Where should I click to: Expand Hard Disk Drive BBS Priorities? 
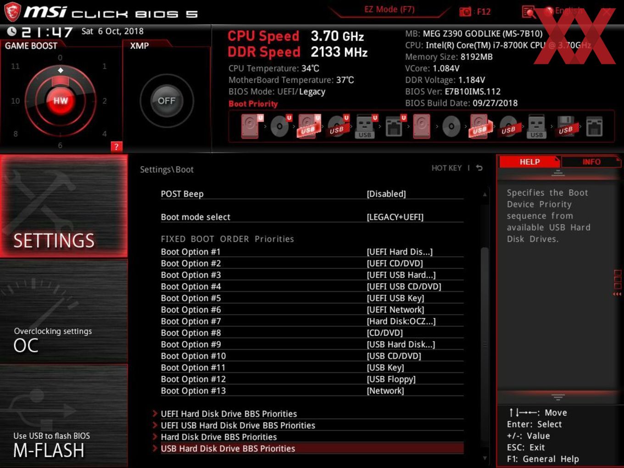coord(218,437)
